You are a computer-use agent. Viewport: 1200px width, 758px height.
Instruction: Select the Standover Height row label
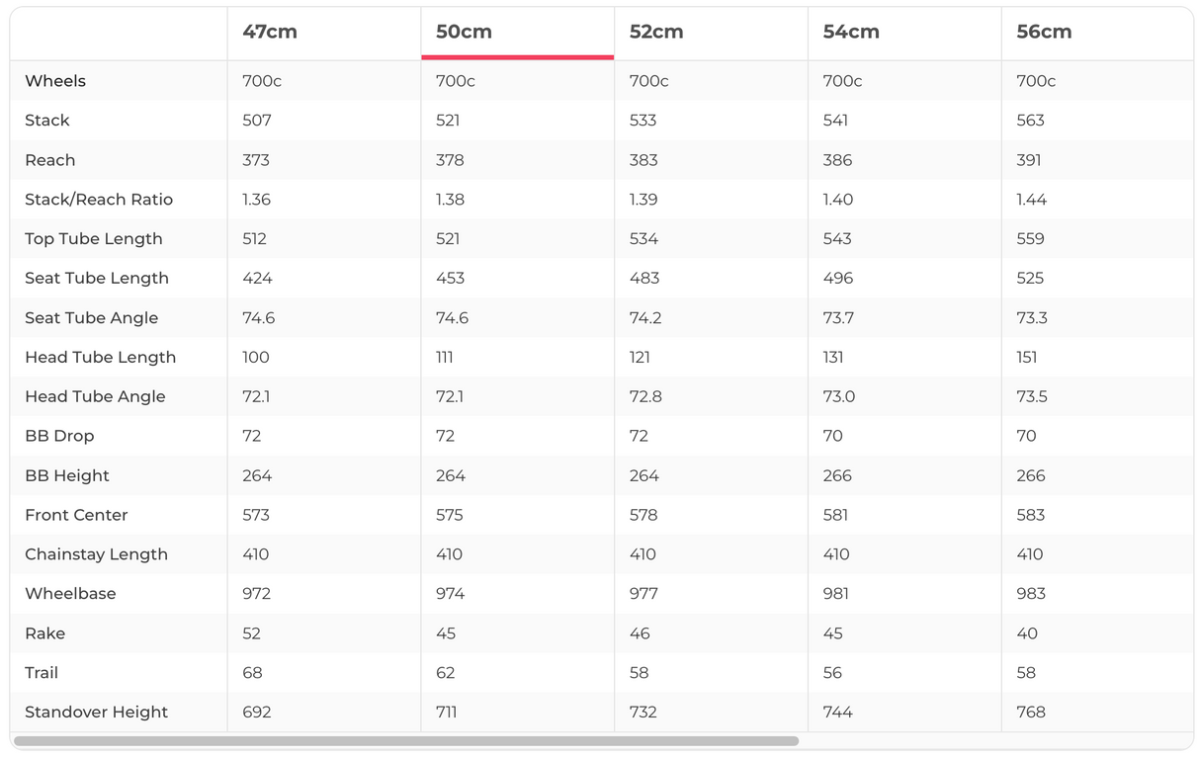coord(97,713)
